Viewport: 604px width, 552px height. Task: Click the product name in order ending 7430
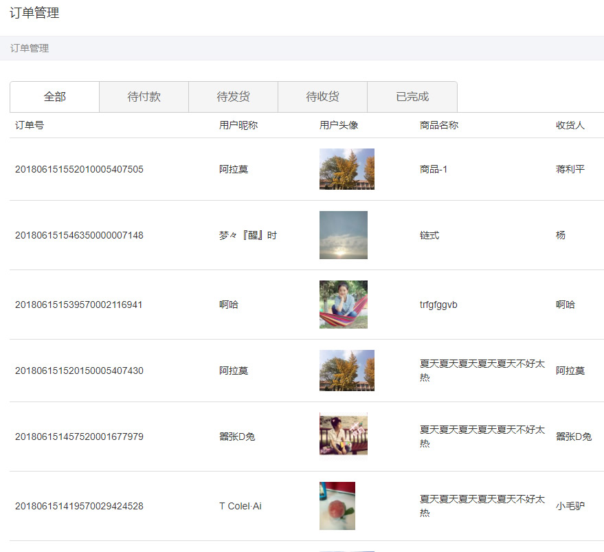[482, 371]
